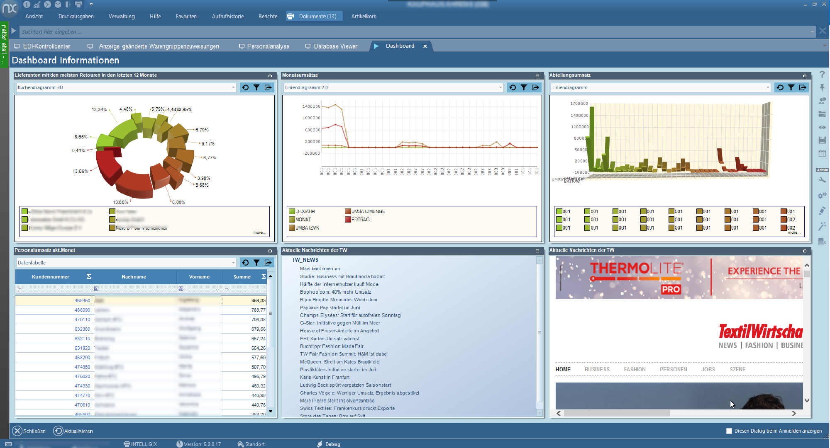Export the Monatsumsätze chart
This screenshot has width=830, height=448.
tap(536, 87)
